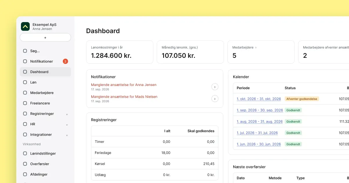Click the plus button under Anna Jensen
Screen dimensions: 349x183
tap(45, 37)
